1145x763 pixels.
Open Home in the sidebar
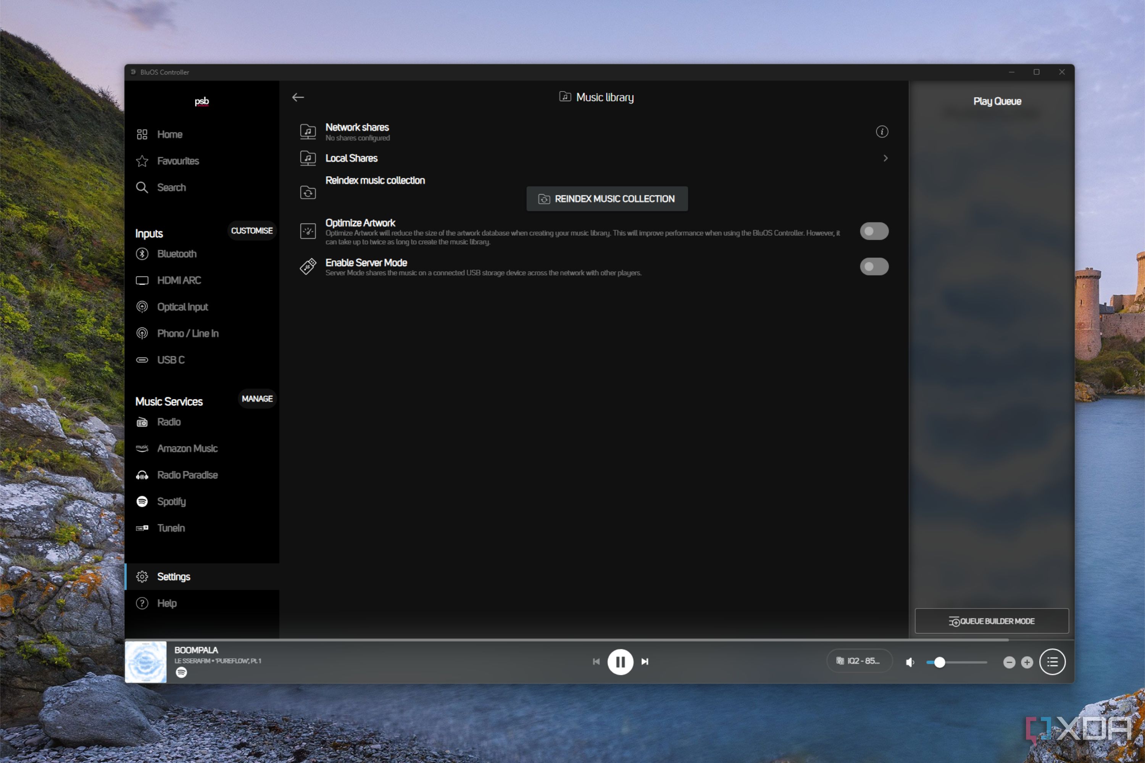pyautogui.click(x=202, y=134)
